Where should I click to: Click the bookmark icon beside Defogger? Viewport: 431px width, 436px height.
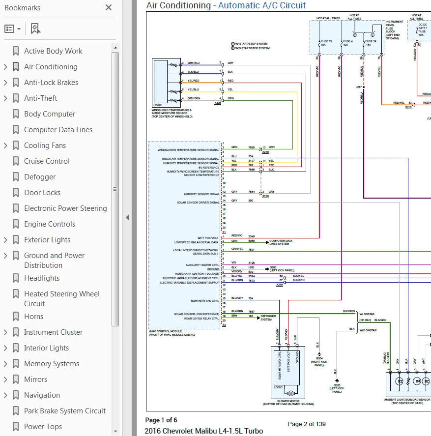click(x=15, y=176)
